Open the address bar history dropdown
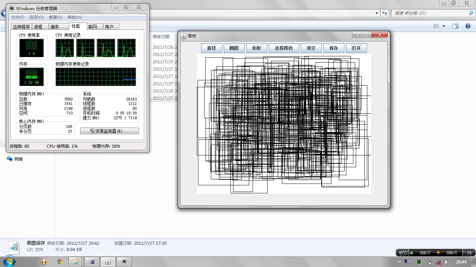 click(377, 13)
